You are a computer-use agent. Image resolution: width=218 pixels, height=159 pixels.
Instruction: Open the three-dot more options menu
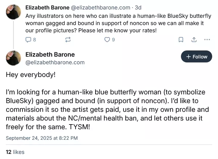coord(207,40)
